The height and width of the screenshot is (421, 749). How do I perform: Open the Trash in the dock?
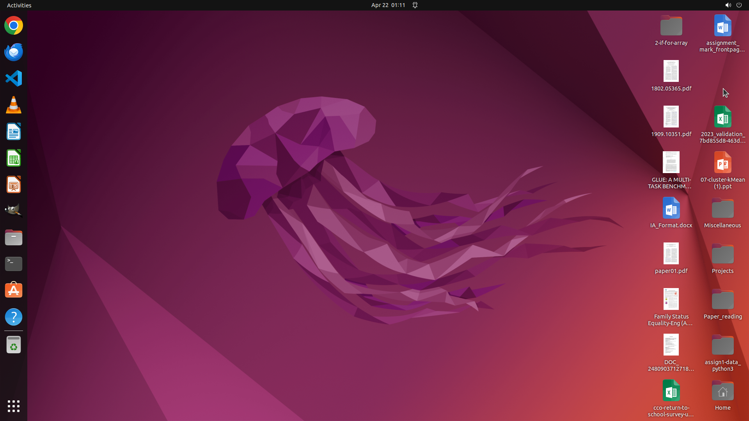click(x=14, y=345)
